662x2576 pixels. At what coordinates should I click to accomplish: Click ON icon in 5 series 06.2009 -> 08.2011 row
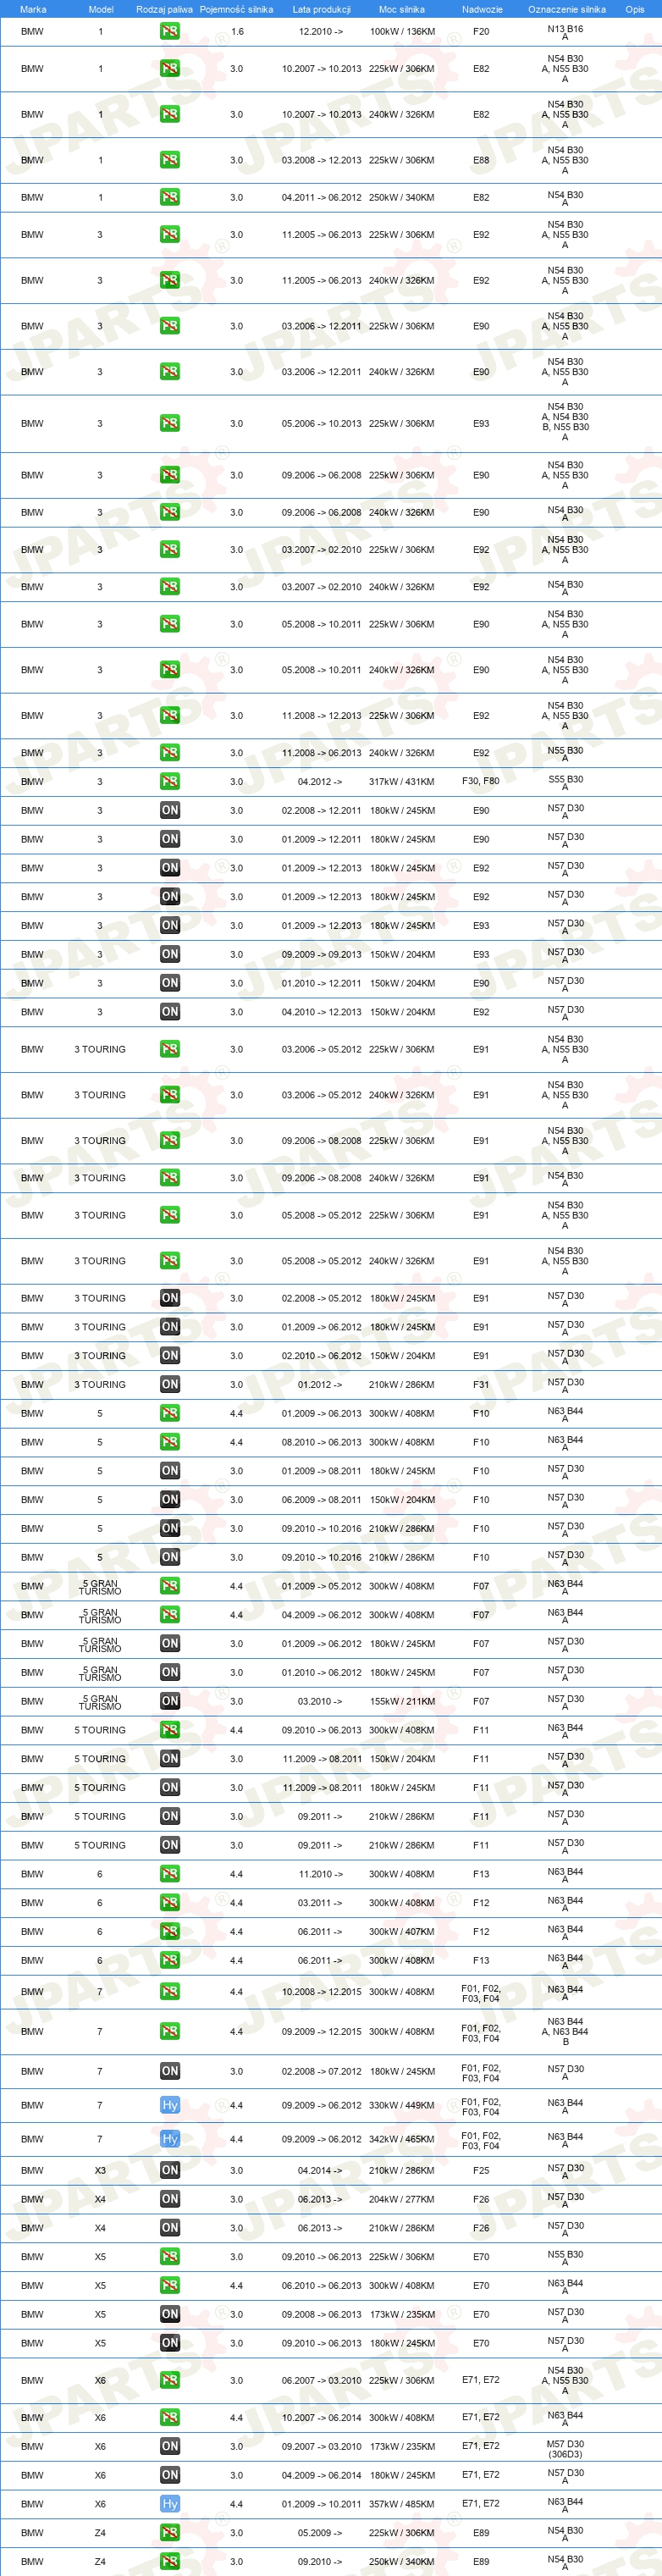click(x=170, y=1499)
